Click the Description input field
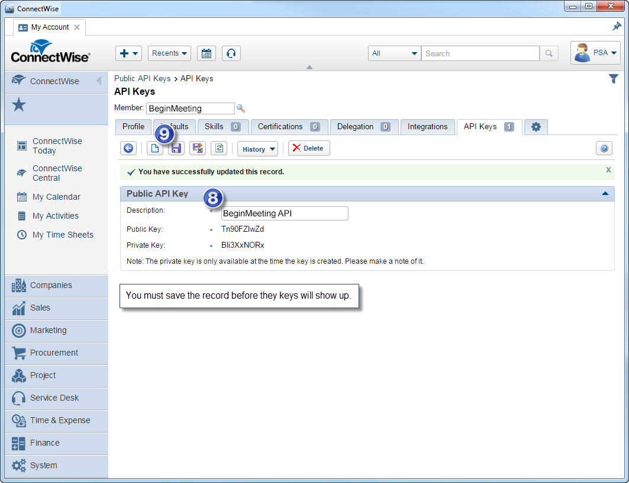 coord(285,213)
